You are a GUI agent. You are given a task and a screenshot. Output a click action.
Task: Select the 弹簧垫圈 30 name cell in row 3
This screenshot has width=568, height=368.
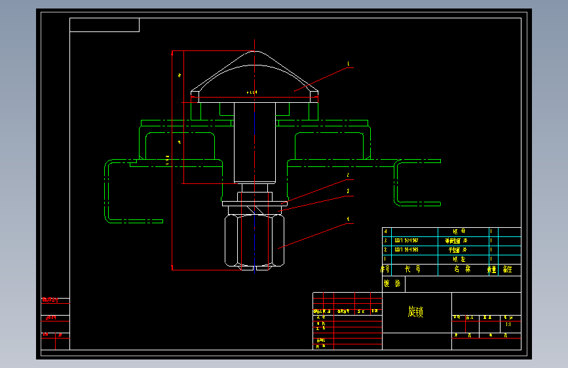456,240
